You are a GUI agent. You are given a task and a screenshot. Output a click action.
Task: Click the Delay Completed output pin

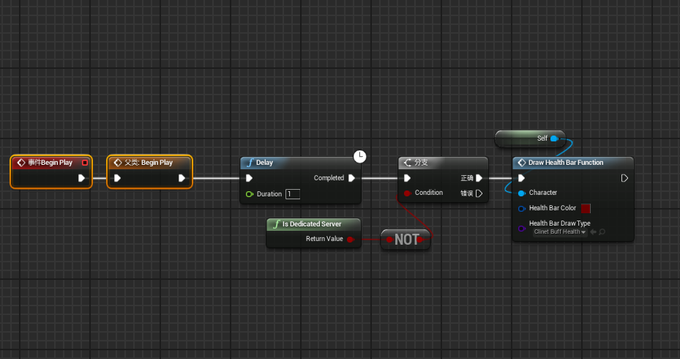(x=351, y=178)
